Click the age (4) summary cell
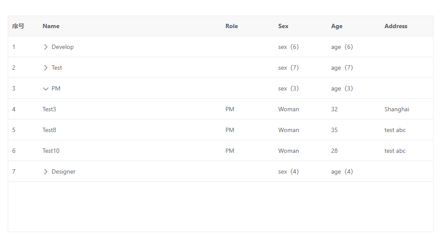Image resolution: width=443 pixels, height=242 pixels. pos(342,171)
